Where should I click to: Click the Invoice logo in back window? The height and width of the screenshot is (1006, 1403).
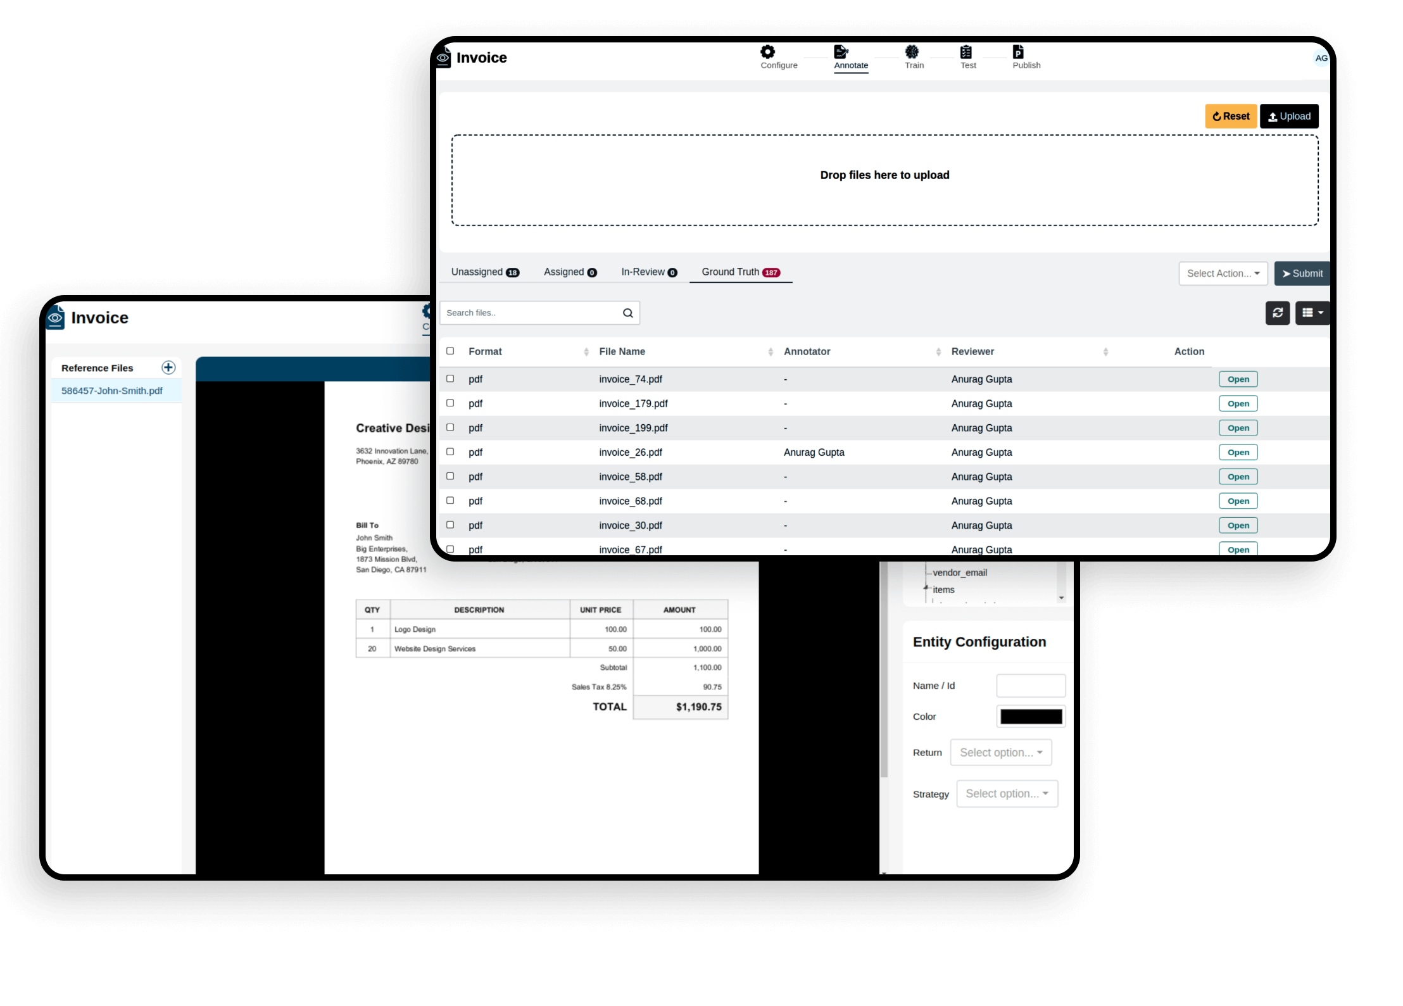[56, 317]
